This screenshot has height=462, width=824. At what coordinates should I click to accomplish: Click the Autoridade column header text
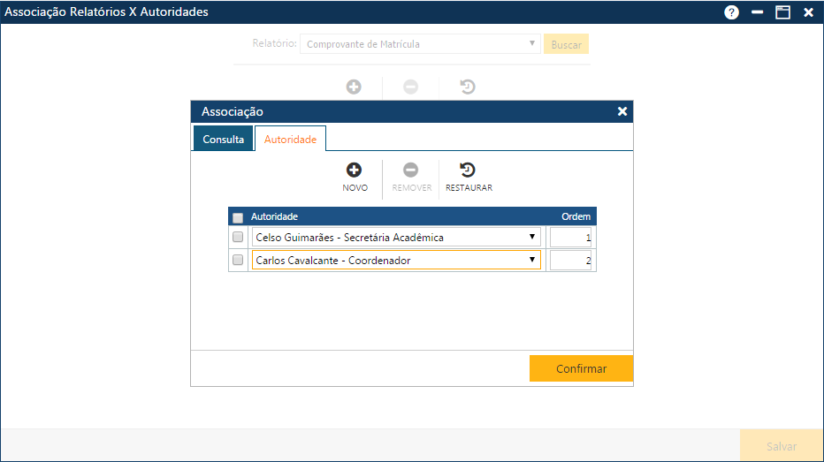[x=274, y=216]
